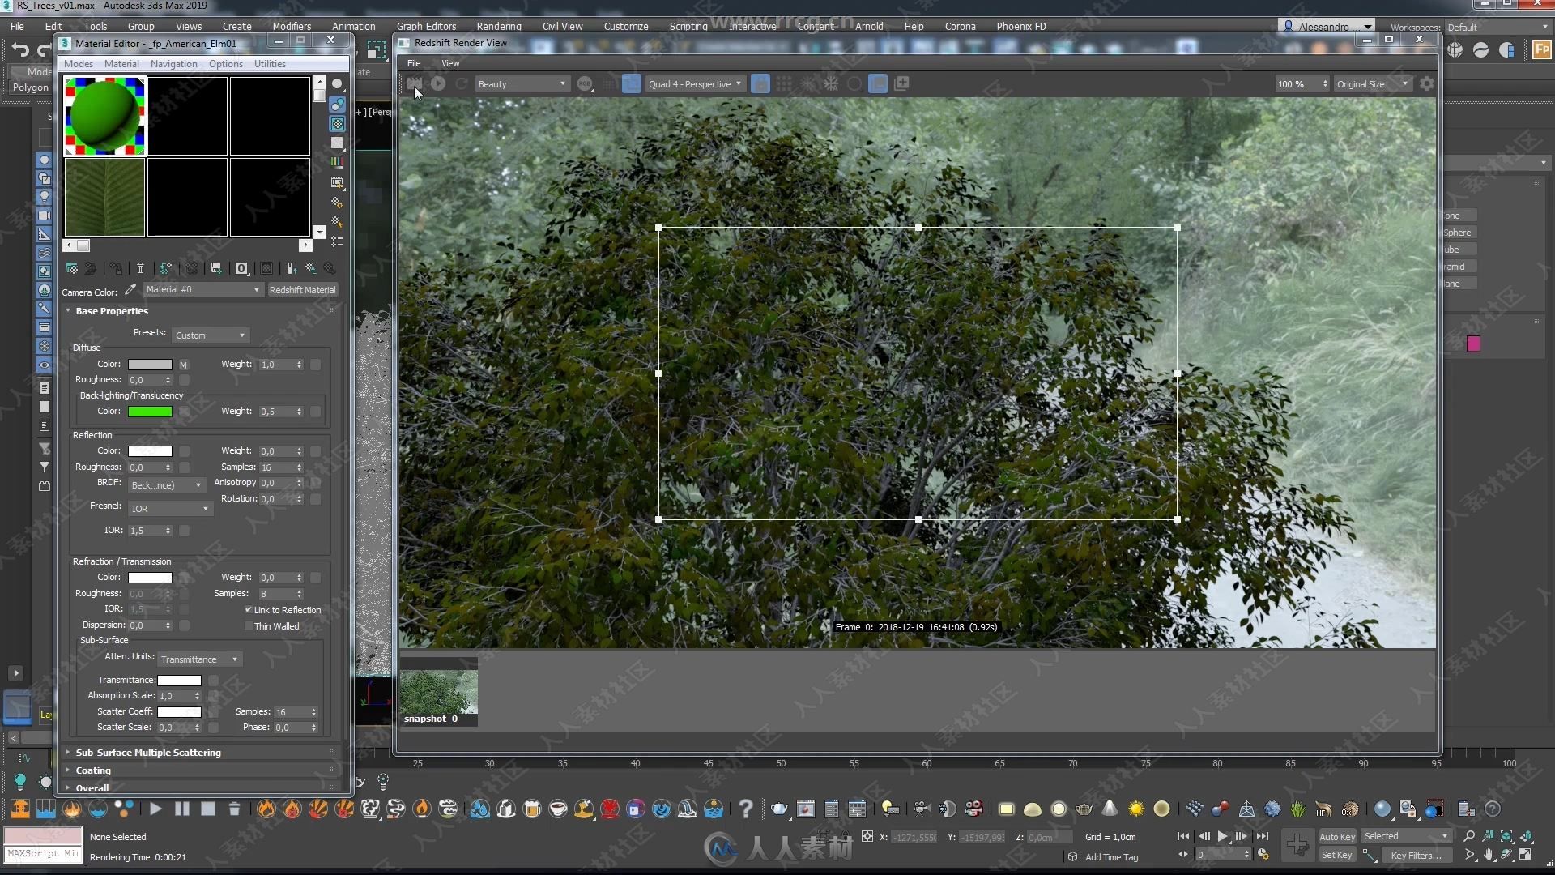Click Diffuse Color map button M

[x=184, y=365]
